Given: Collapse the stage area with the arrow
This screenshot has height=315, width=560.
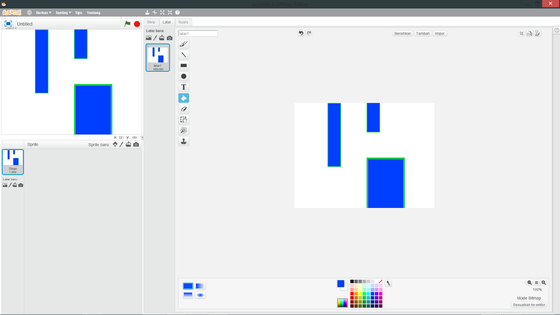Looking at the screenshot, I should coord(142,138).
